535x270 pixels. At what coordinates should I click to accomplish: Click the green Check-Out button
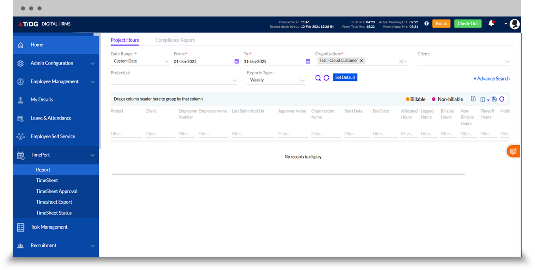[x=468, y=24]
